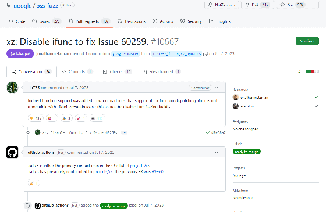The image size is (326, 212).
Task: Click the ready to merge sidebar label
Action: point(247,152)
